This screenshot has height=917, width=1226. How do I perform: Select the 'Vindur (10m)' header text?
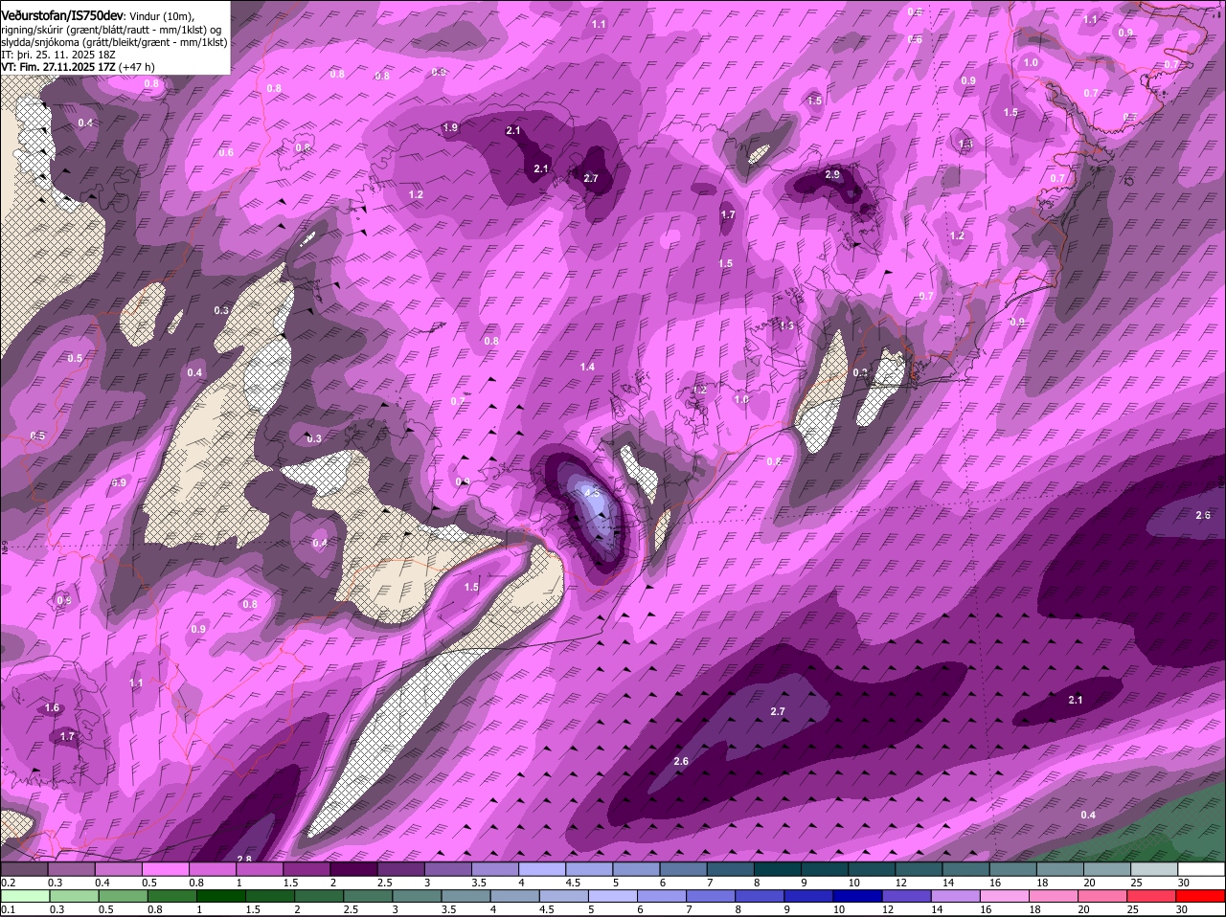coord(160,15)
